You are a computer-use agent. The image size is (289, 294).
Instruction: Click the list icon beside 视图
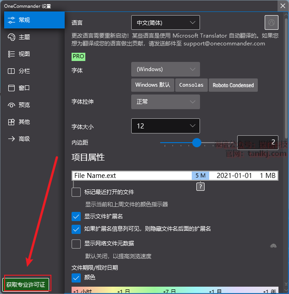[x=11, y=54]
